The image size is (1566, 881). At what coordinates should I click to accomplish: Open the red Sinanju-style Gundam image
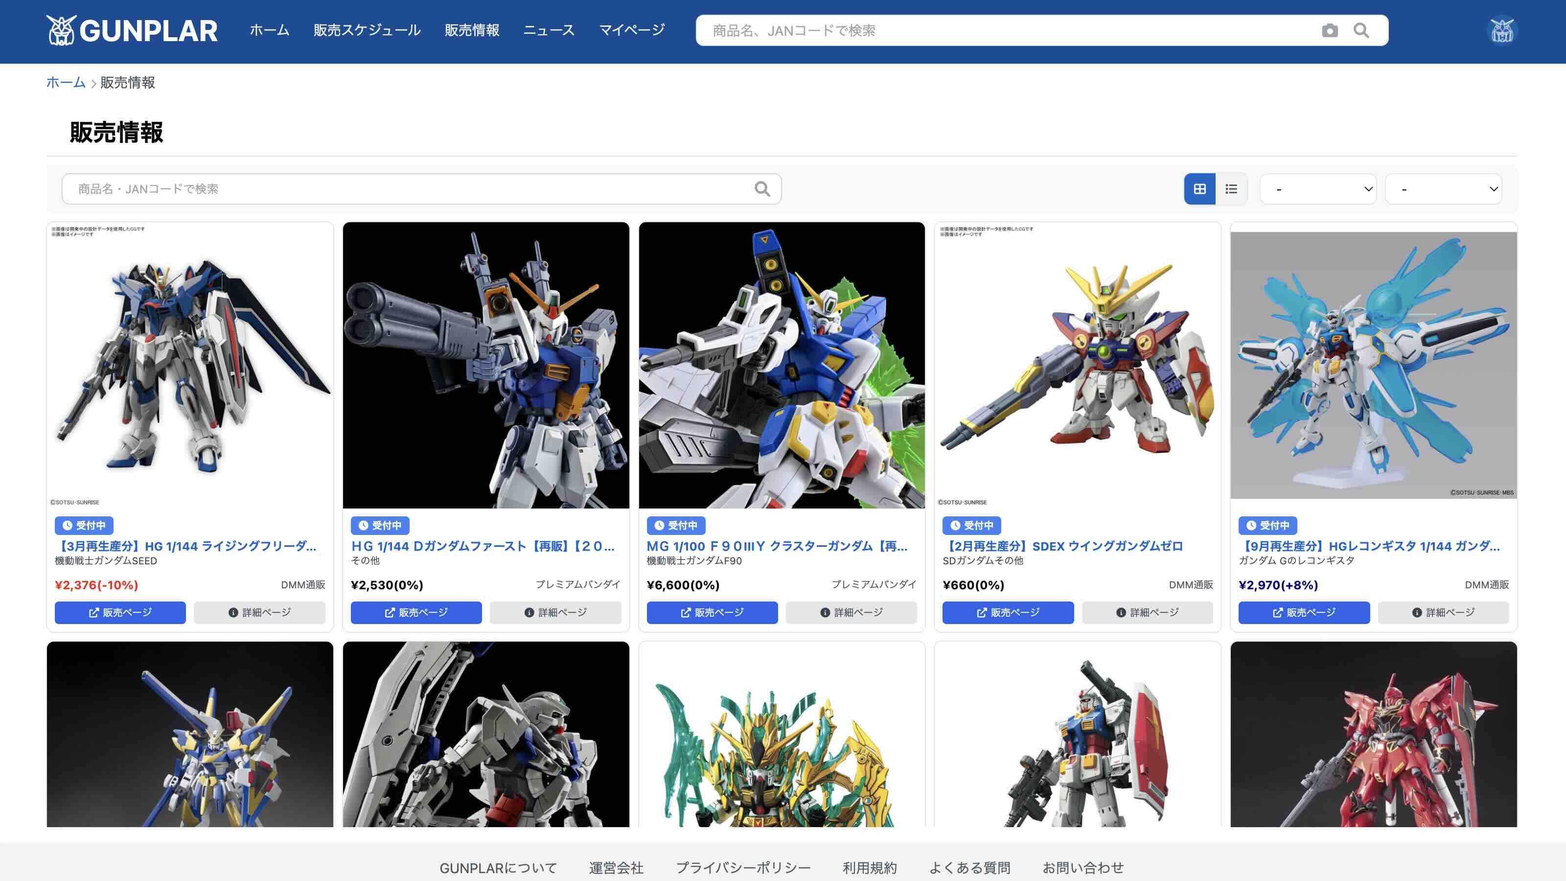tap(1373, 734)
